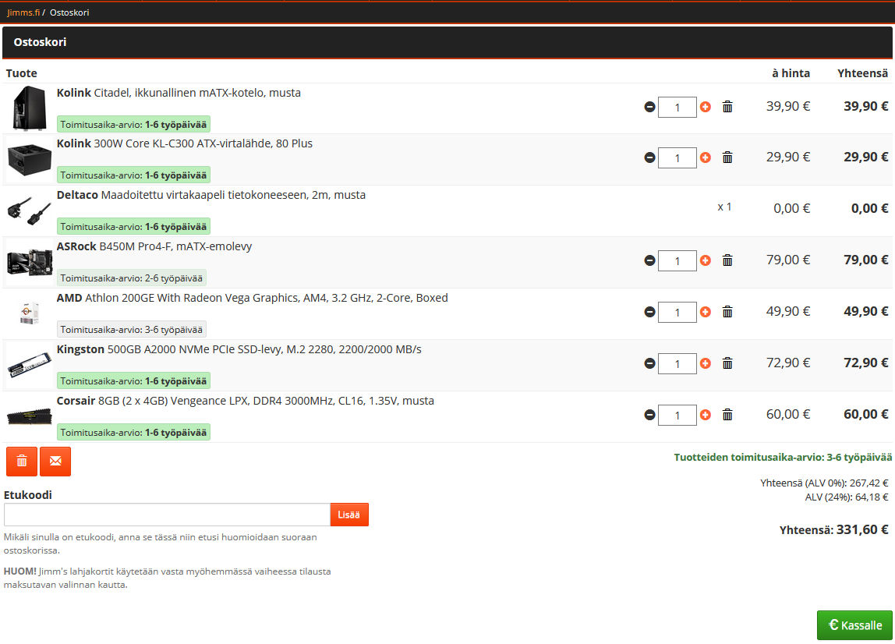This screenshot has width=895, height=644.
Task: Open Kolink Citadel product thumbnail
Action: pos(30,108)
